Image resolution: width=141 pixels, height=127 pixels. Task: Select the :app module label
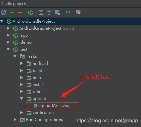tap(24, 35)
